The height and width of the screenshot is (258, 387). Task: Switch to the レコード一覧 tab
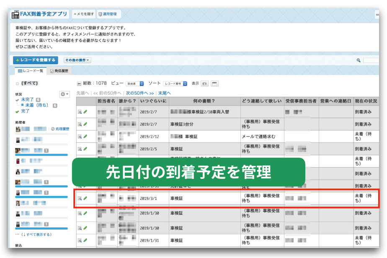click(x=31, y=71)
